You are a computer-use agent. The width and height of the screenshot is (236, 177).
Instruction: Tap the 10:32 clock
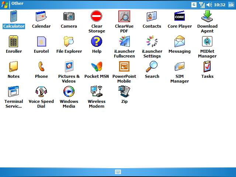[220, 5]
